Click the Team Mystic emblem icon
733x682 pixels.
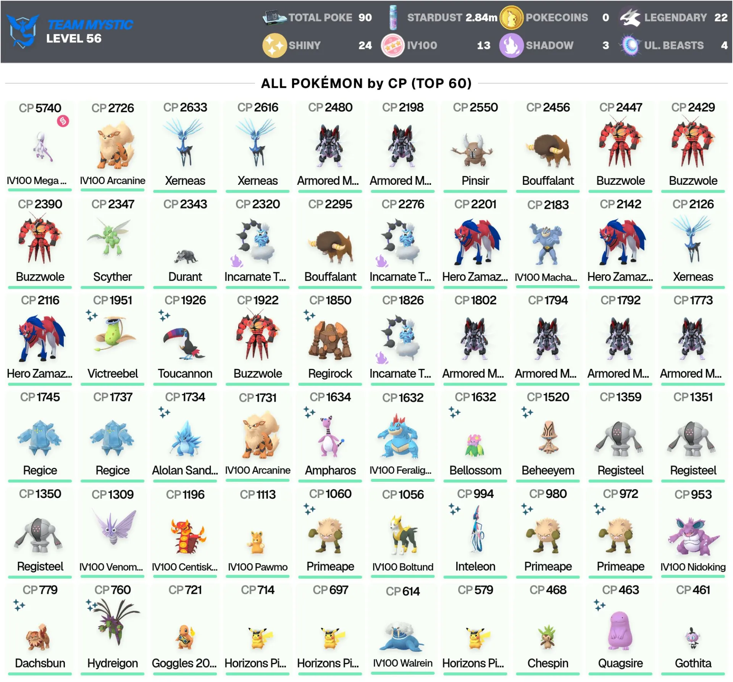tap(23, 31)
